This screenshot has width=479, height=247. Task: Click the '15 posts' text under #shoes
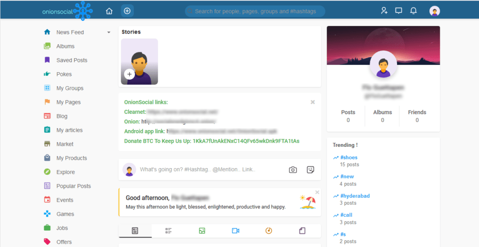click(349, 165)
